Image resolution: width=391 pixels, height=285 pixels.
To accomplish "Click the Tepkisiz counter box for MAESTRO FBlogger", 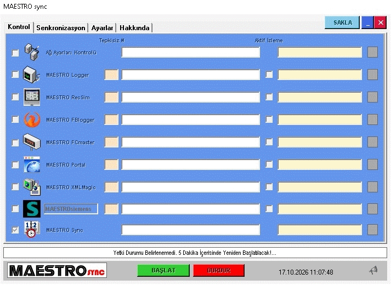I will click(111, 119).
